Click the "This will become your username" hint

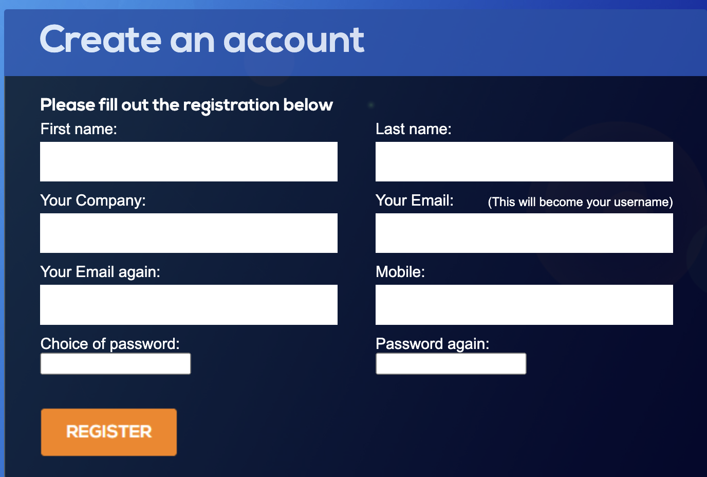point(580,202)
